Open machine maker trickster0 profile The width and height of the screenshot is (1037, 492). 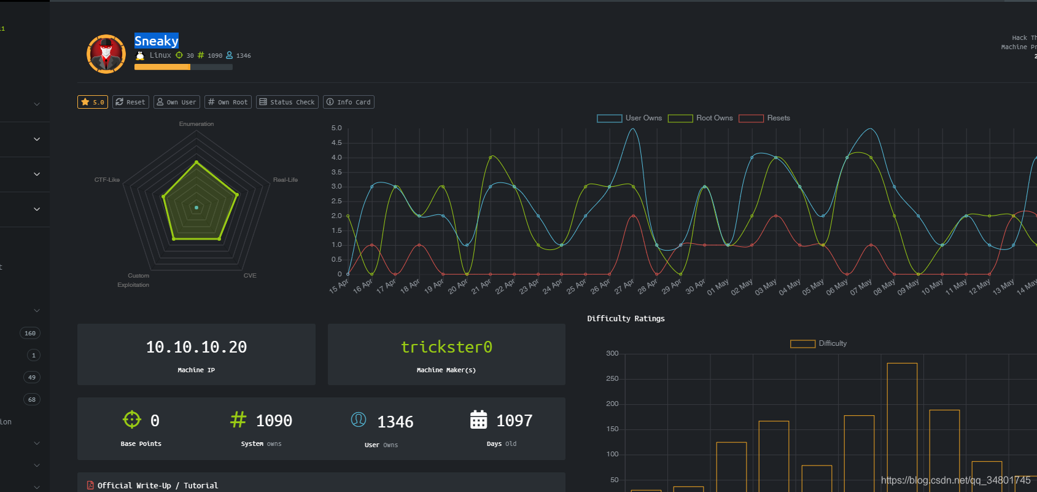coord(446,347)
